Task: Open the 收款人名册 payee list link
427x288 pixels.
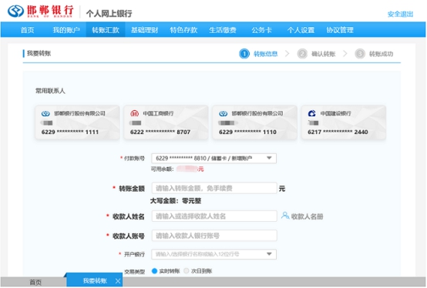Action: tap(307, 216)
